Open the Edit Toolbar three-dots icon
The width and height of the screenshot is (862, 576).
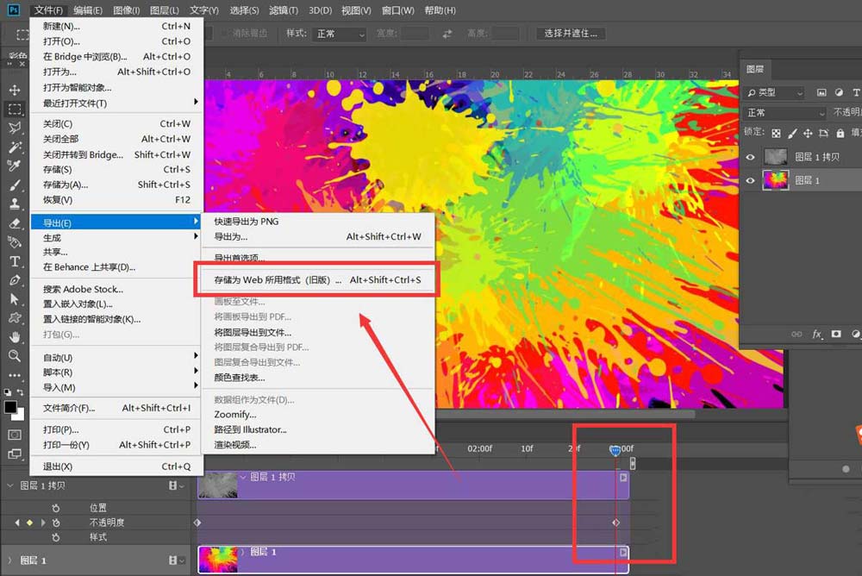pos(15,375)
